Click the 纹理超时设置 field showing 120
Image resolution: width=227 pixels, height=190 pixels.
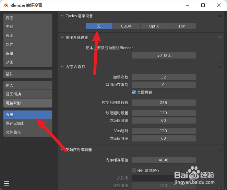click(164, 113)
